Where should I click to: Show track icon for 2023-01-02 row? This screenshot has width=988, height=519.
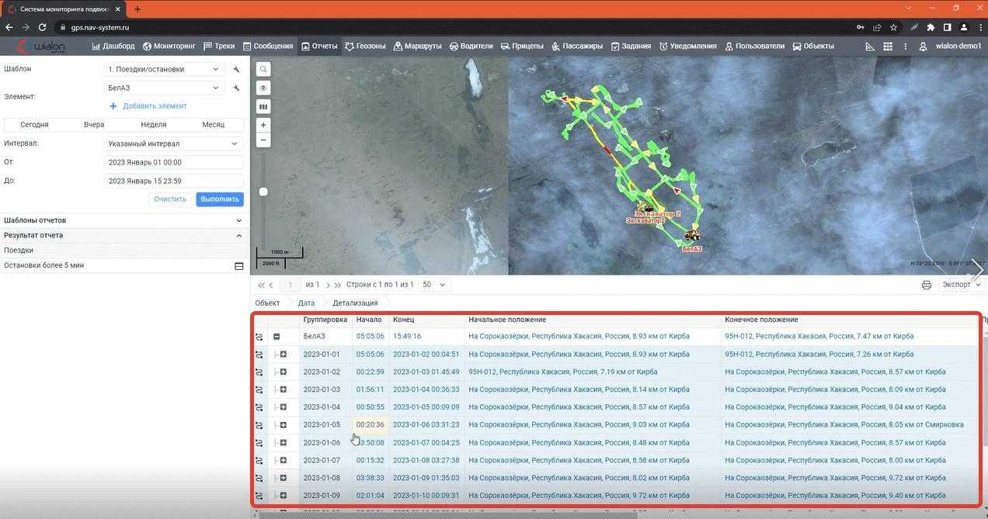coord(259,372)
